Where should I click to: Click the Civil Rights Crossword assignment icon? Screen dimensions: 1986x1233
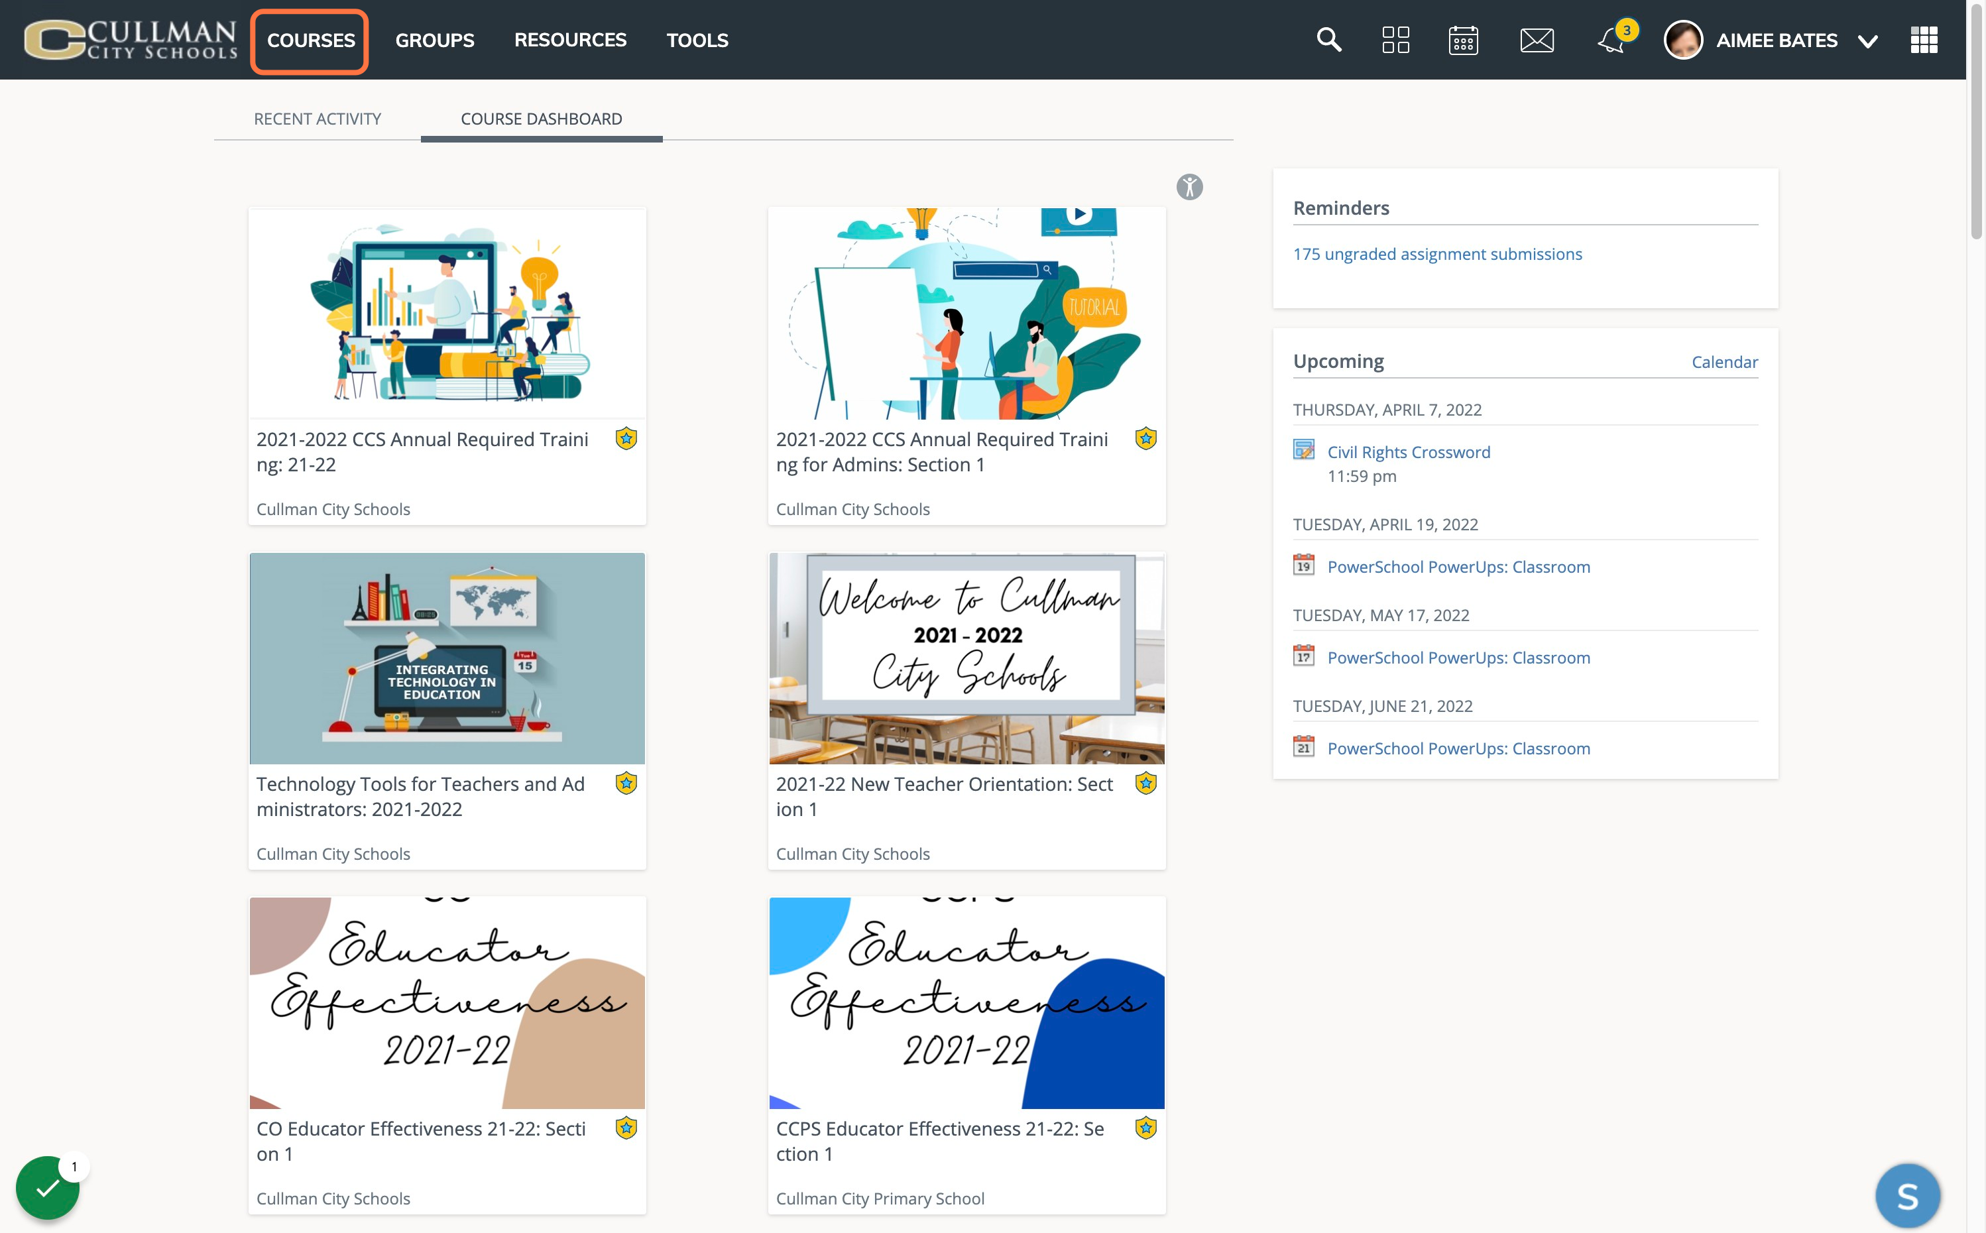tap(1304, 450)
